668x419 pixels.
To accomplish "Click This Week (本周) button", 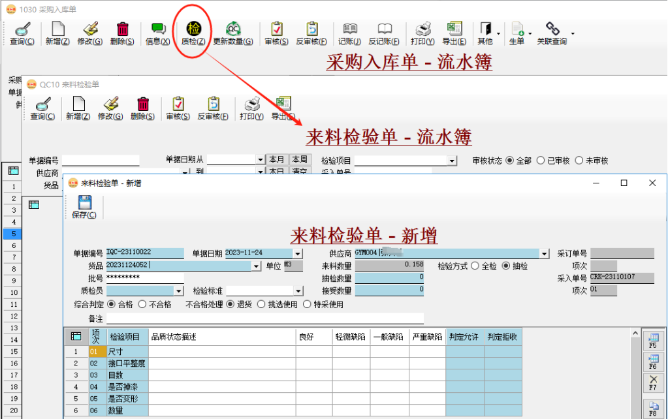I will pyautogui.click(x=300, y=160).
